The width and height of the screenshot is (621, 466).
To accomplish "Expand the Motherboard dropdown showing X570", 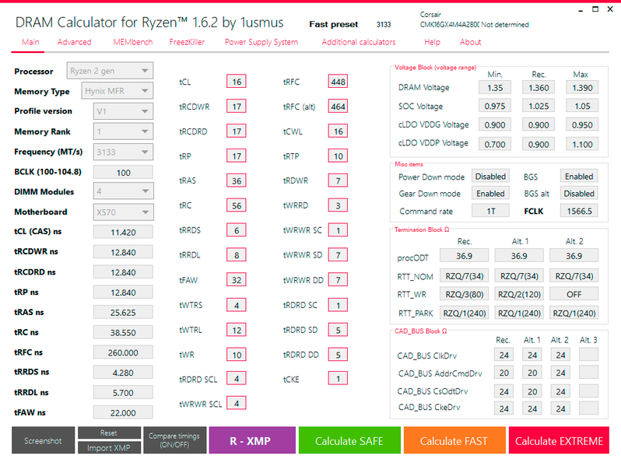I will click(x=123, y=212).
